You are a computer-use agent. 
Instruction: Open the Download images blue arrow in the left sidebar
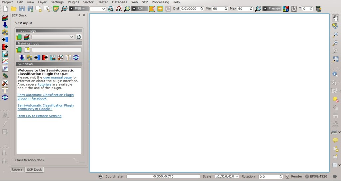point(5,25)
